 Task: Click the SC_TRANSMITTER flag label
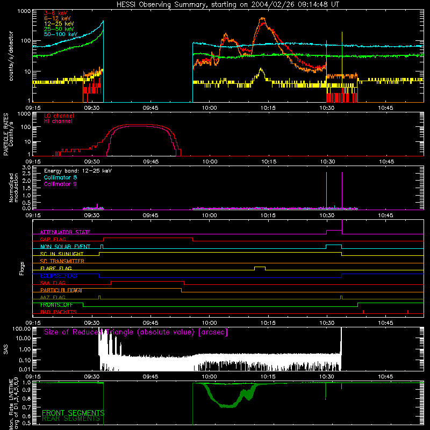62,261
